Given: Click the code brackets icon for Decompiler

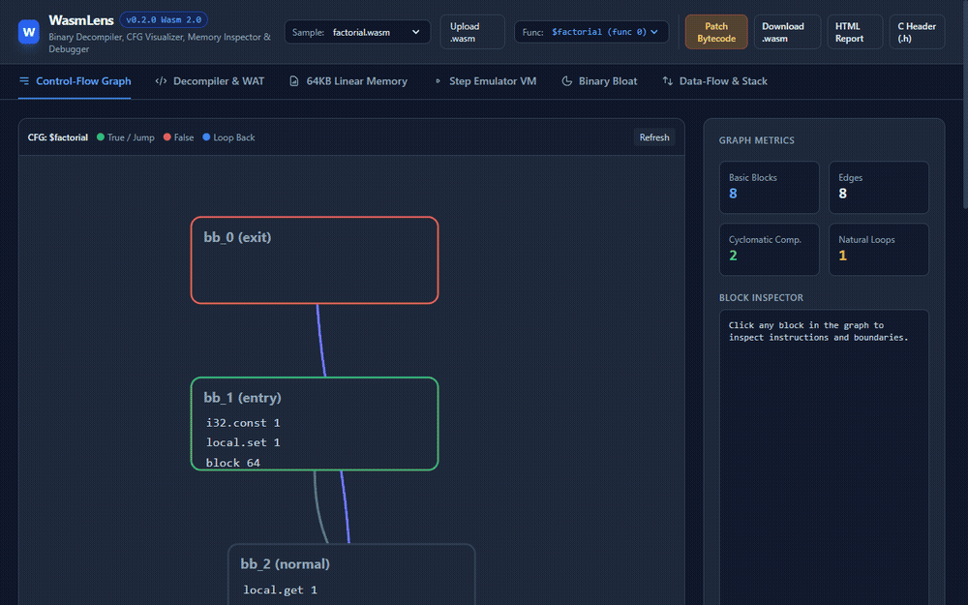Looking at the screenshot, I should point(161,81).
